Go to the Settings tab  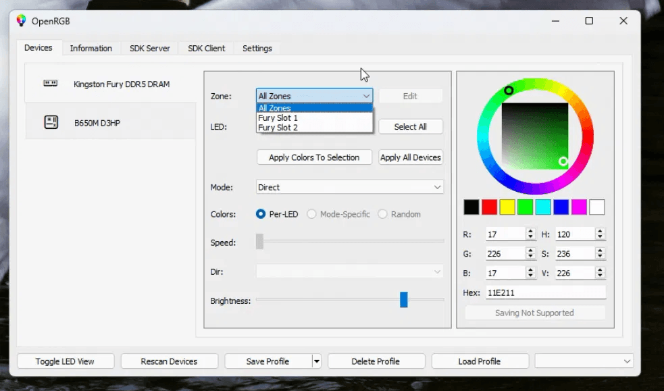[257, 48]
